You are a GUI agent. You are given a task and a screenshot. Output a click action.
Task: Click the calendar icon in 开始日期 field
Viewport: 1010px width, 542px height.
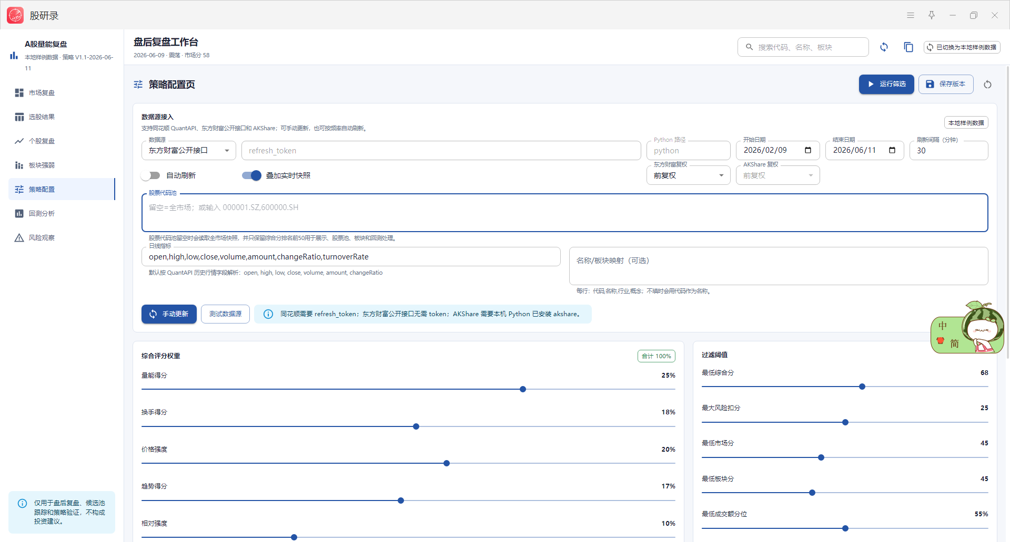808,150
